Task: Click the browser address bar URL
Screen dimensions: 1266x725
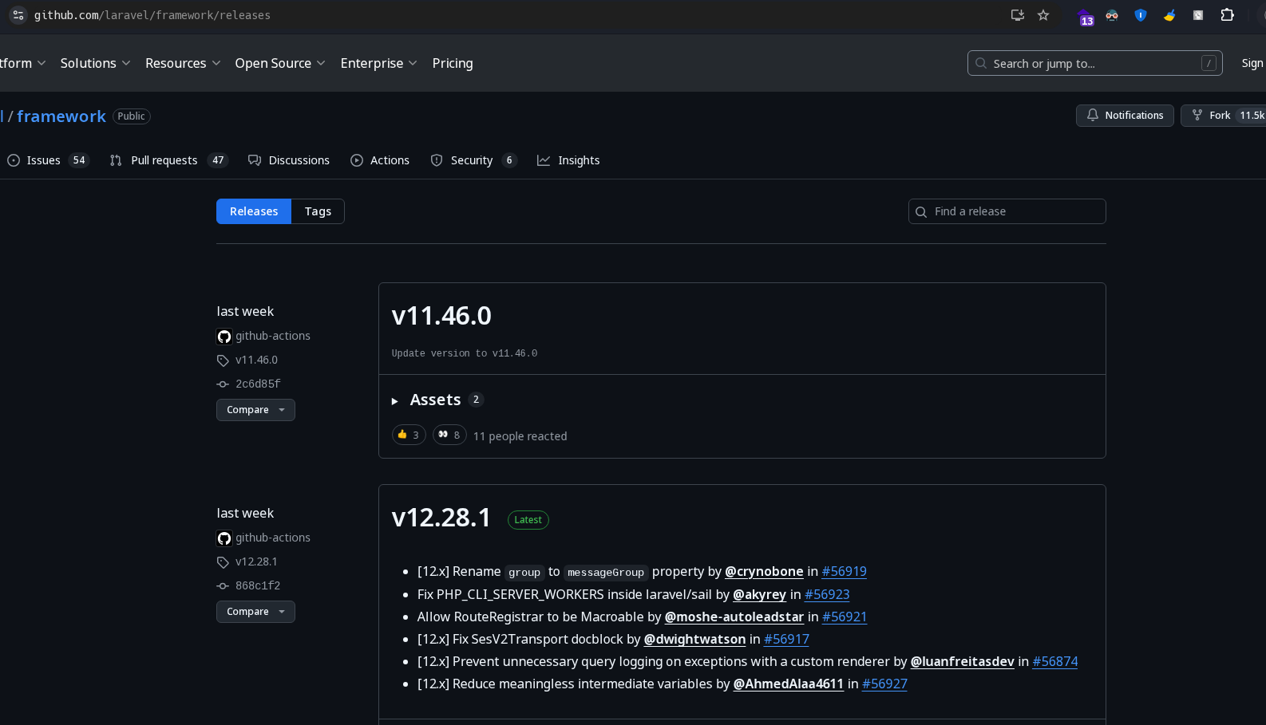Action: click(x=152, y=15)
